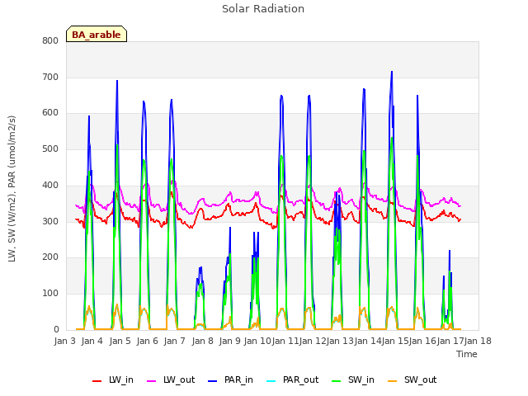Click the magenta LW_out legend swatch

[152, 381]
